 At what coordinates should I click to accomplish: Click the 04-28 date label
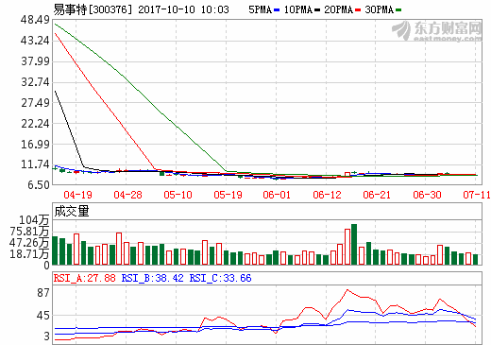(127, 195)
